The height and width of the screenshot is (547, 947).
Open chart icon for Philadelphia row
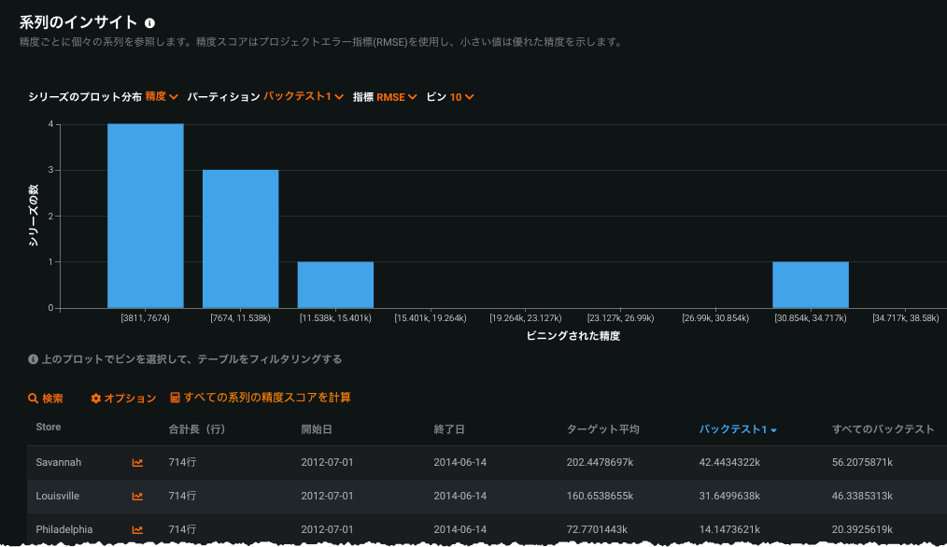pyautogui.click(x=137, y=530)
